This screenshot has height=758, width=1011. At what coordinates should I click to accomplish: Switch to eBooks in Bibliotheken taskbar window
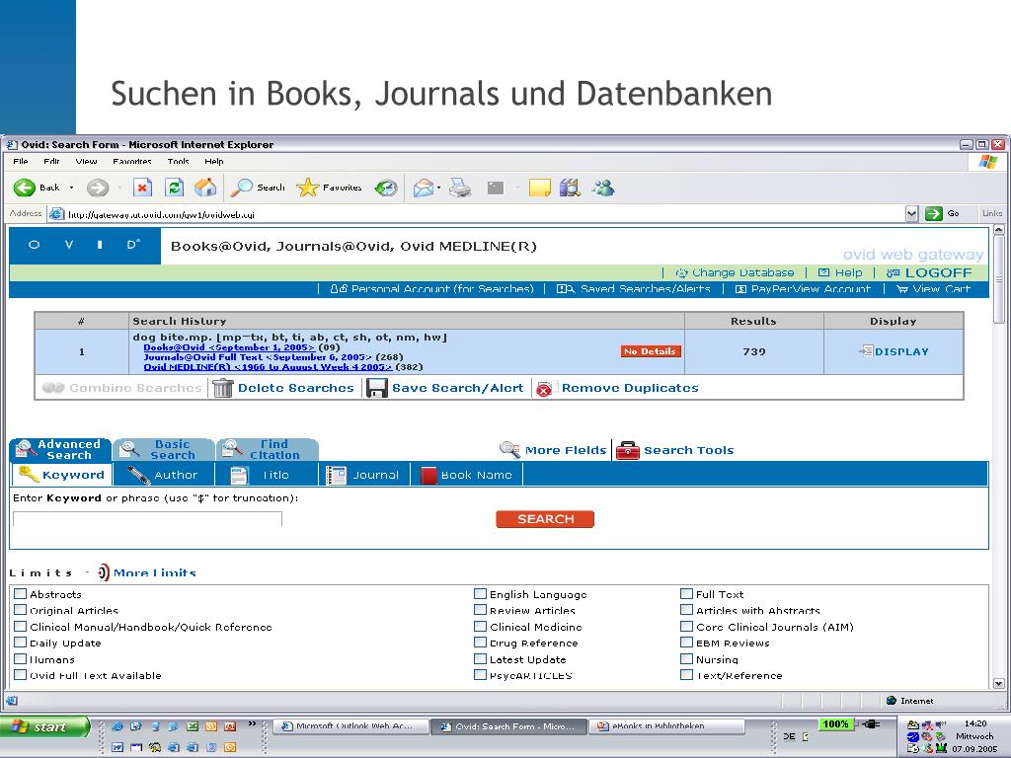pos(666,726)
